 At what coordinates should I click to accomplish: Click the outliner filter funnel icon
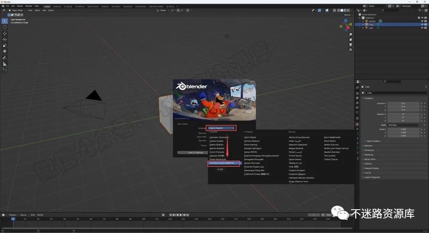(420, 10)
